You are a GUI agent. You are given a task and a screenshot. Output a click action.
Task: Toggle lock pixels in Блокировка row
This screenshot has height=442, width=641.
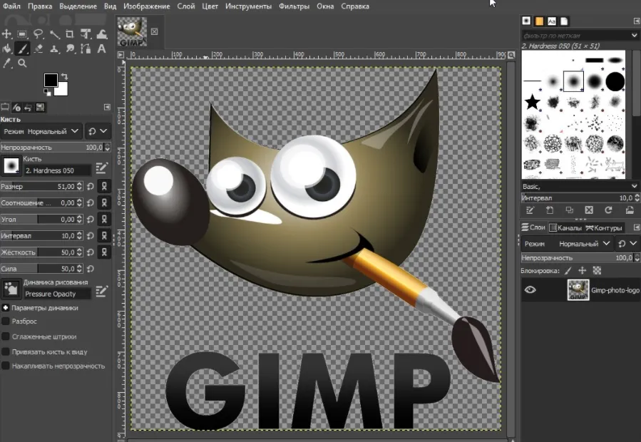click(568, 271)
